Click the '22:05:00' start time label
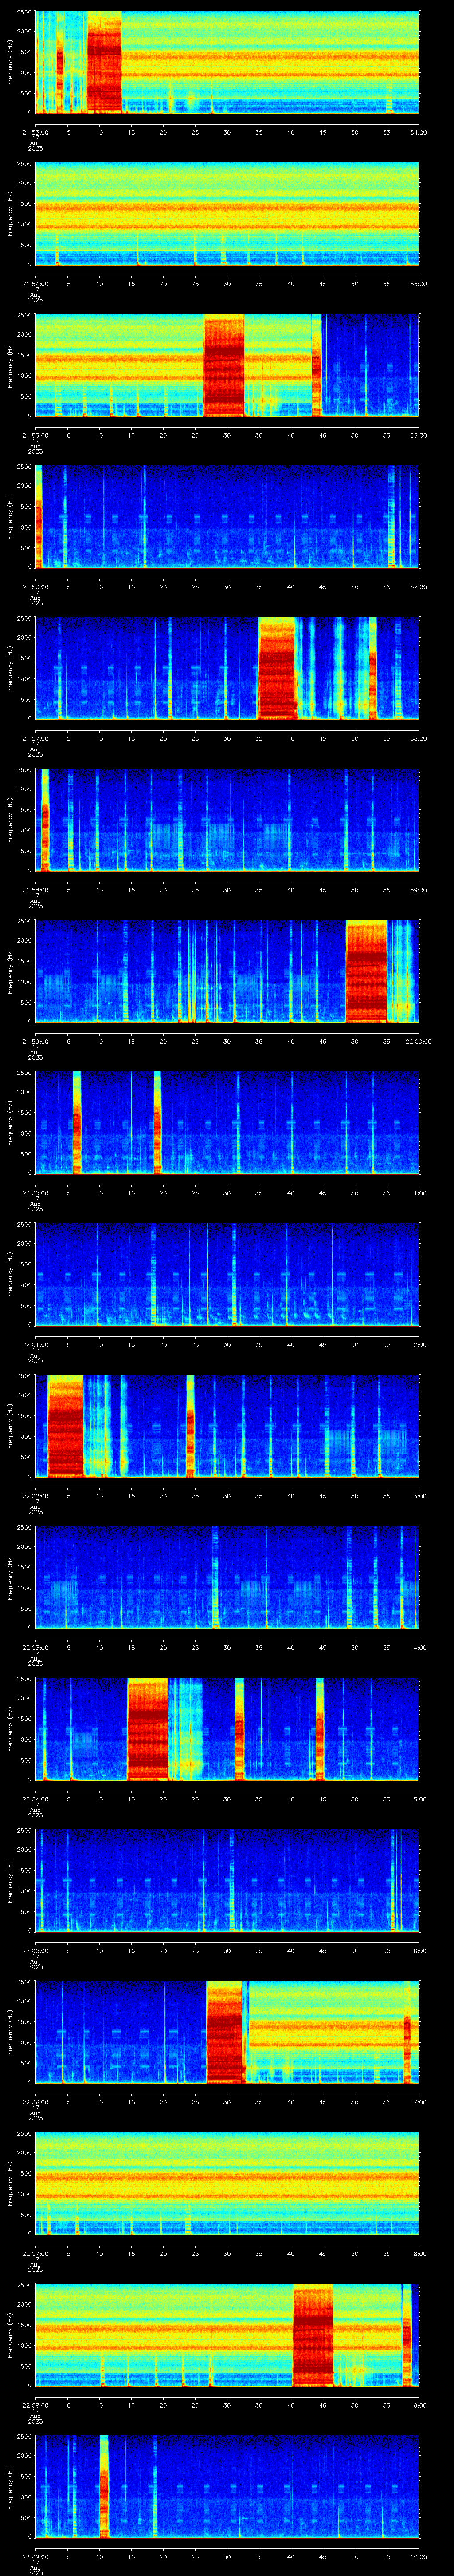454x2576 pixels. coord(36,1950)
